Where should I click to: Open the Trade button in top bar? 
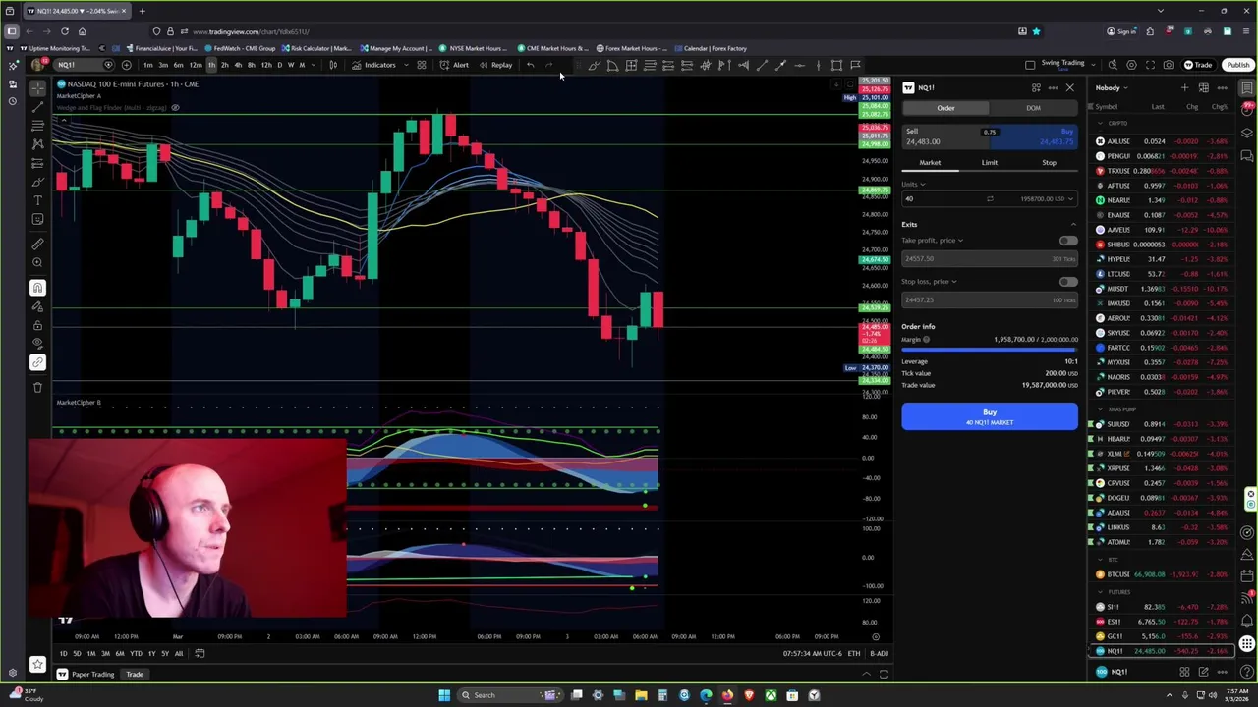click(x=1198, y=65)
